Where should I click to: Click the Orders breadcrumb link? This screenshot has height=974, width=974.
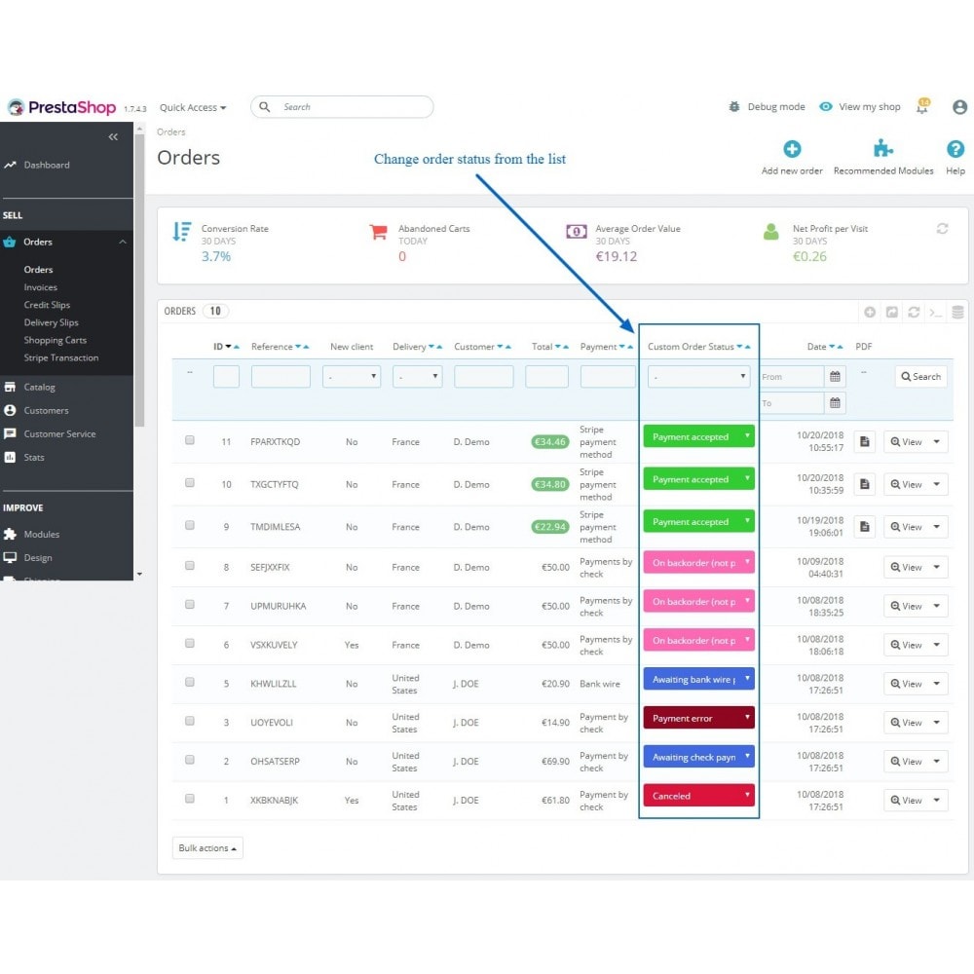pos(170,131)
